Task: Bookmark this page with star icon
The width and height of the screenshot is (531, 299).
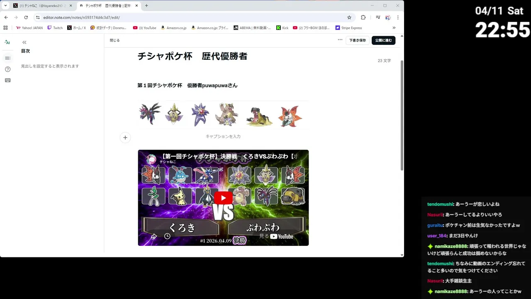Action: (349, 17)
